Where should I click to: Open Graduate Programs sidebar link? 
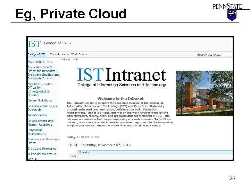click(42, 149)
